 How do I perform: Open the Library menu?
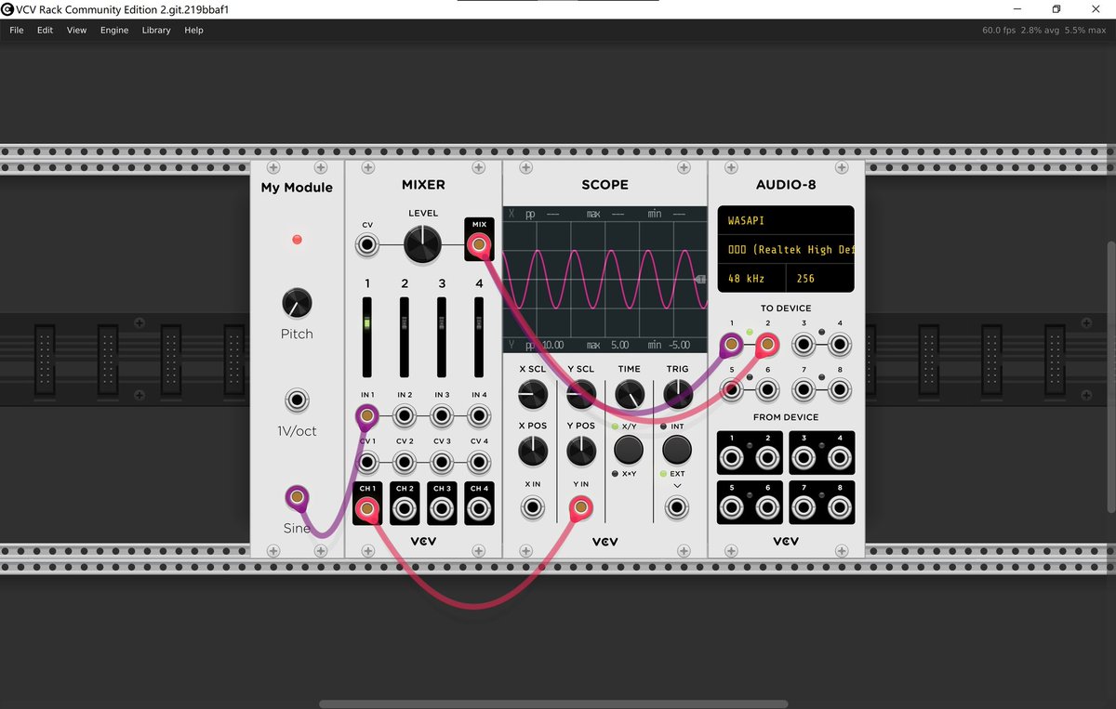click(x=155, y=30)
